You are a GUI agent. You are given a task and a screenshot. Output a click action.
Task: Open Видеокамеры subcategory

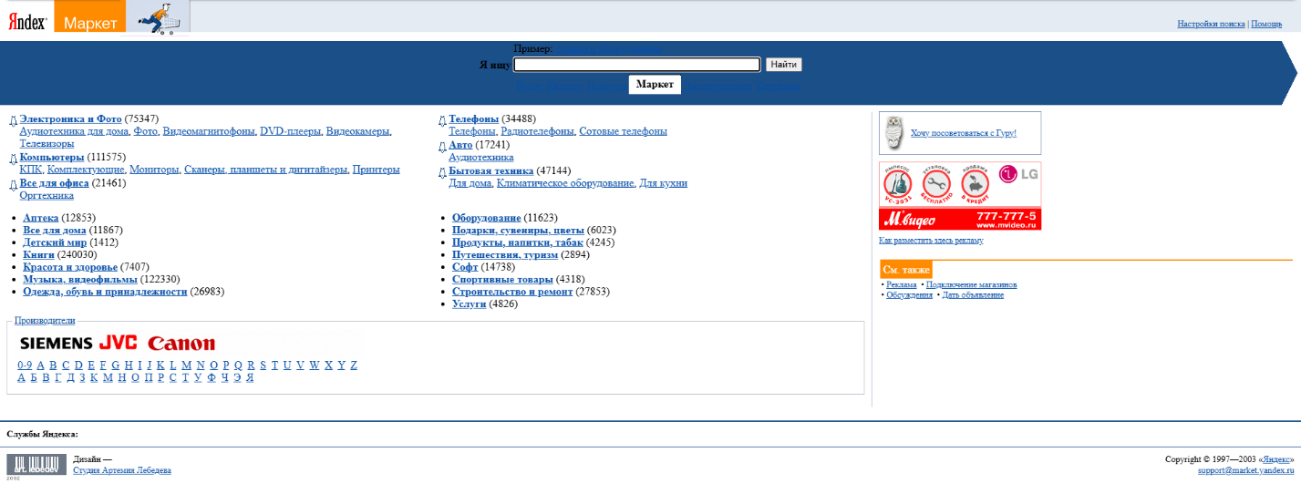click(357, 132)
